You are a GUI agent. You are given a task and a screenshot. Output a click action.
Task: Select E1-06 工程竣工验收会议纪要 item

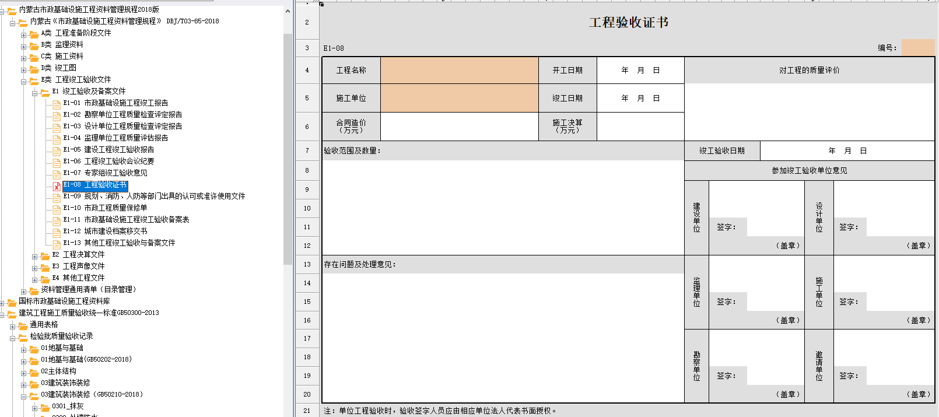point(119,161)
